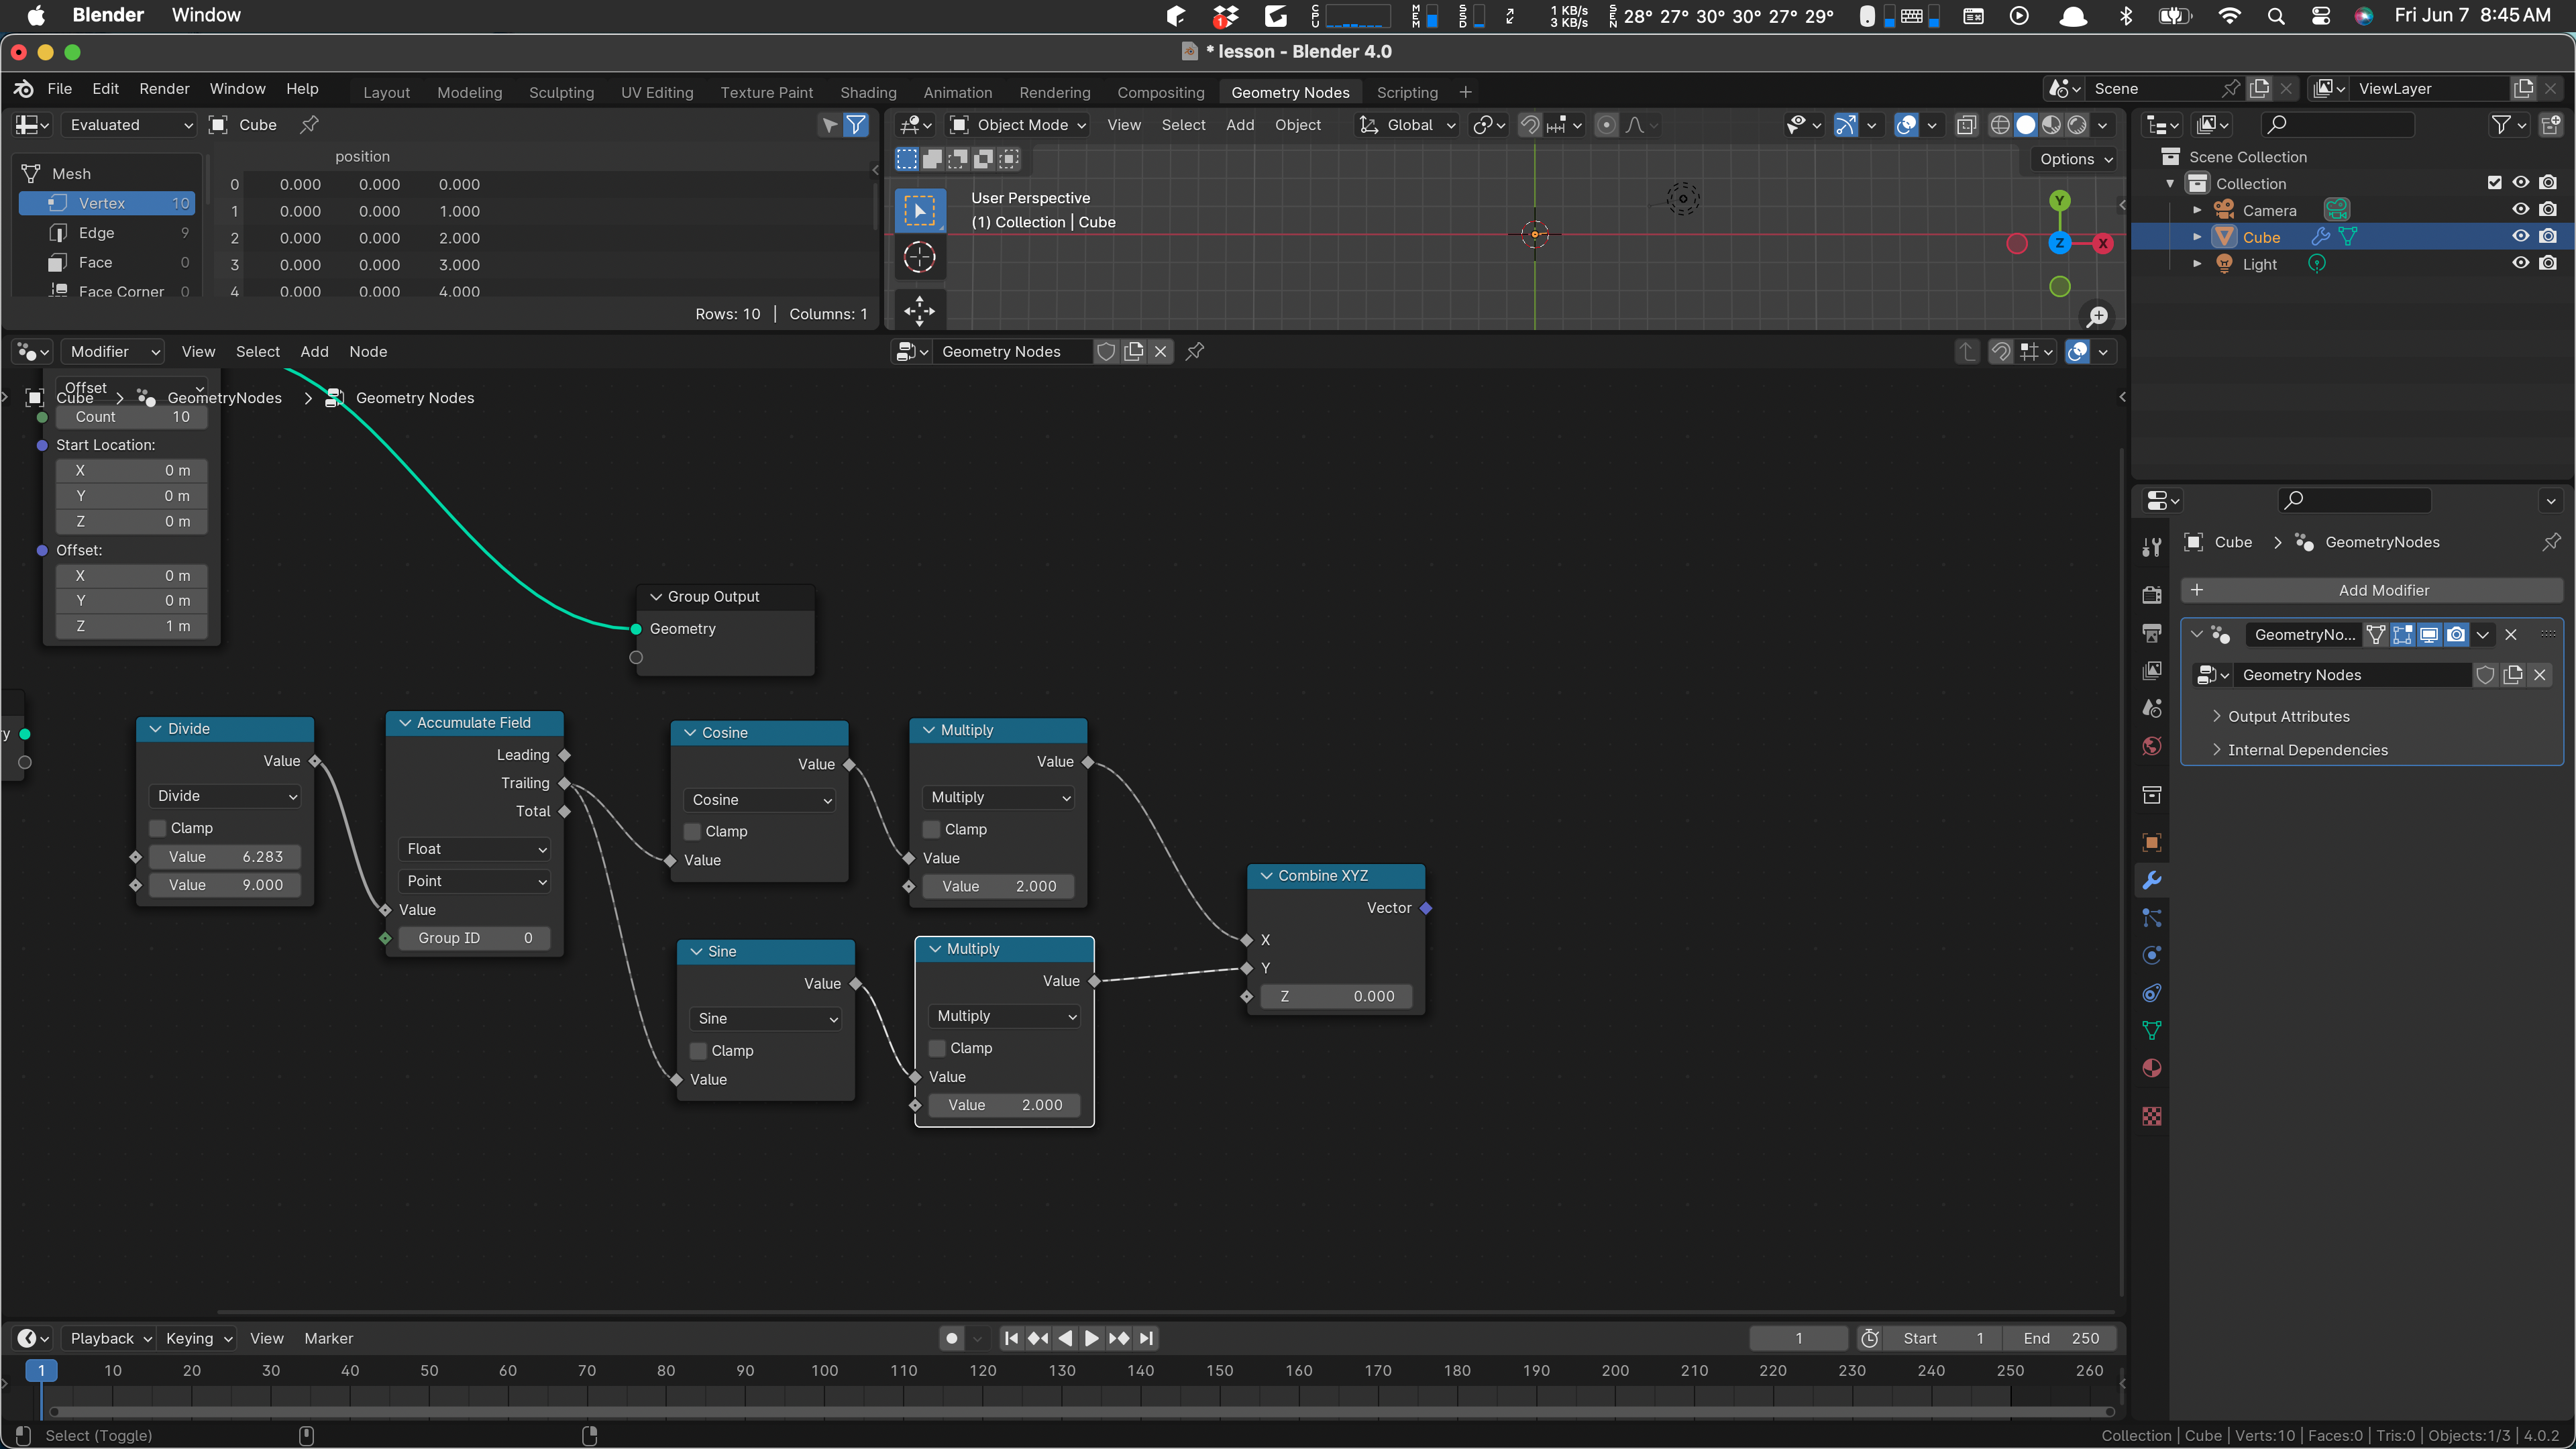Open the Physics properties tab

(x=2152, y=955)
